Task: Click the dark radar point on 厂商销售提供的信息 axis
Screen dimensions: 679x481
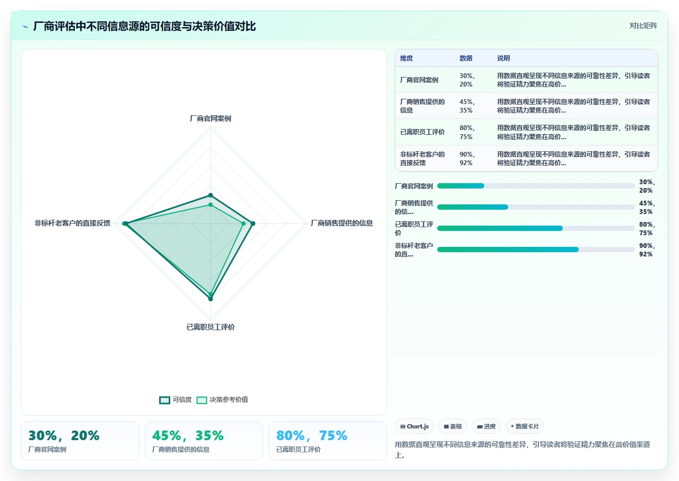Action: [x=253, y=224]
